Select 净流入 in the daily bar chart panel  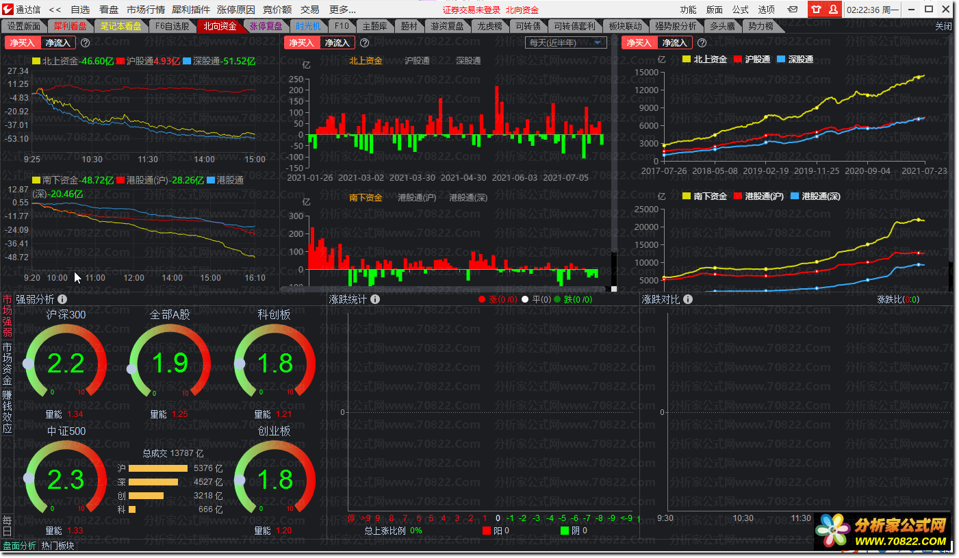point(337,42)
